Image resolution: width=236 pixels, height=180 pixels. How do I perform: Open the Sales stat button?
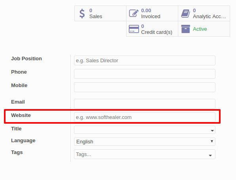tap(100, 13)
